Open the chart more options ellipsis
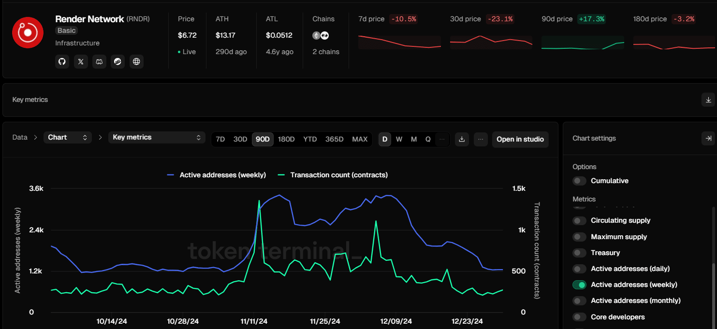 [481, 139]
